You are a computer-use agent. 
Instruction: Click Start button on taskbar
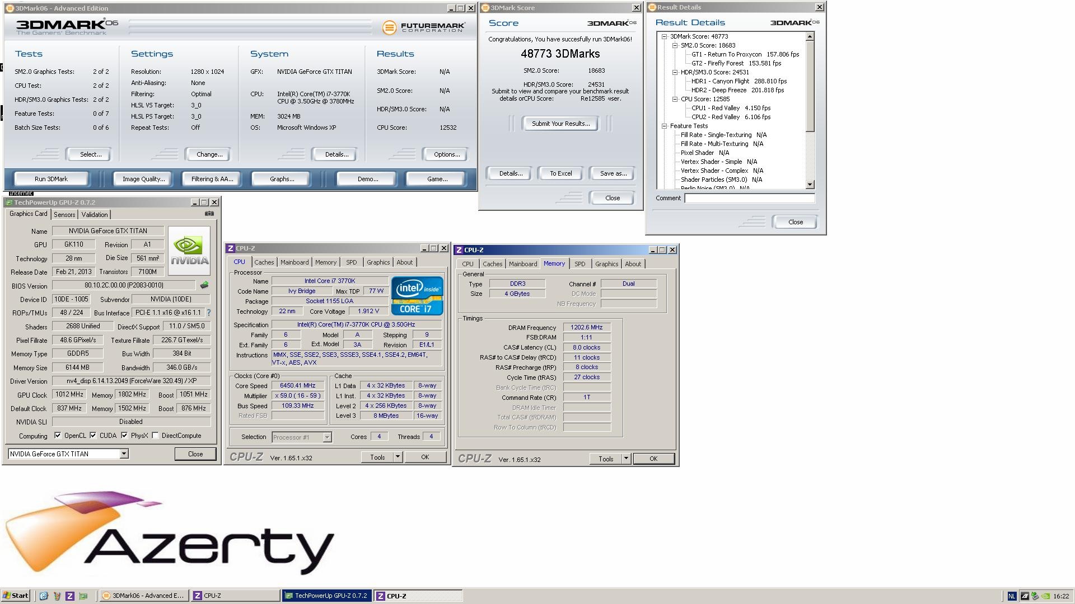tap(16, 596)
